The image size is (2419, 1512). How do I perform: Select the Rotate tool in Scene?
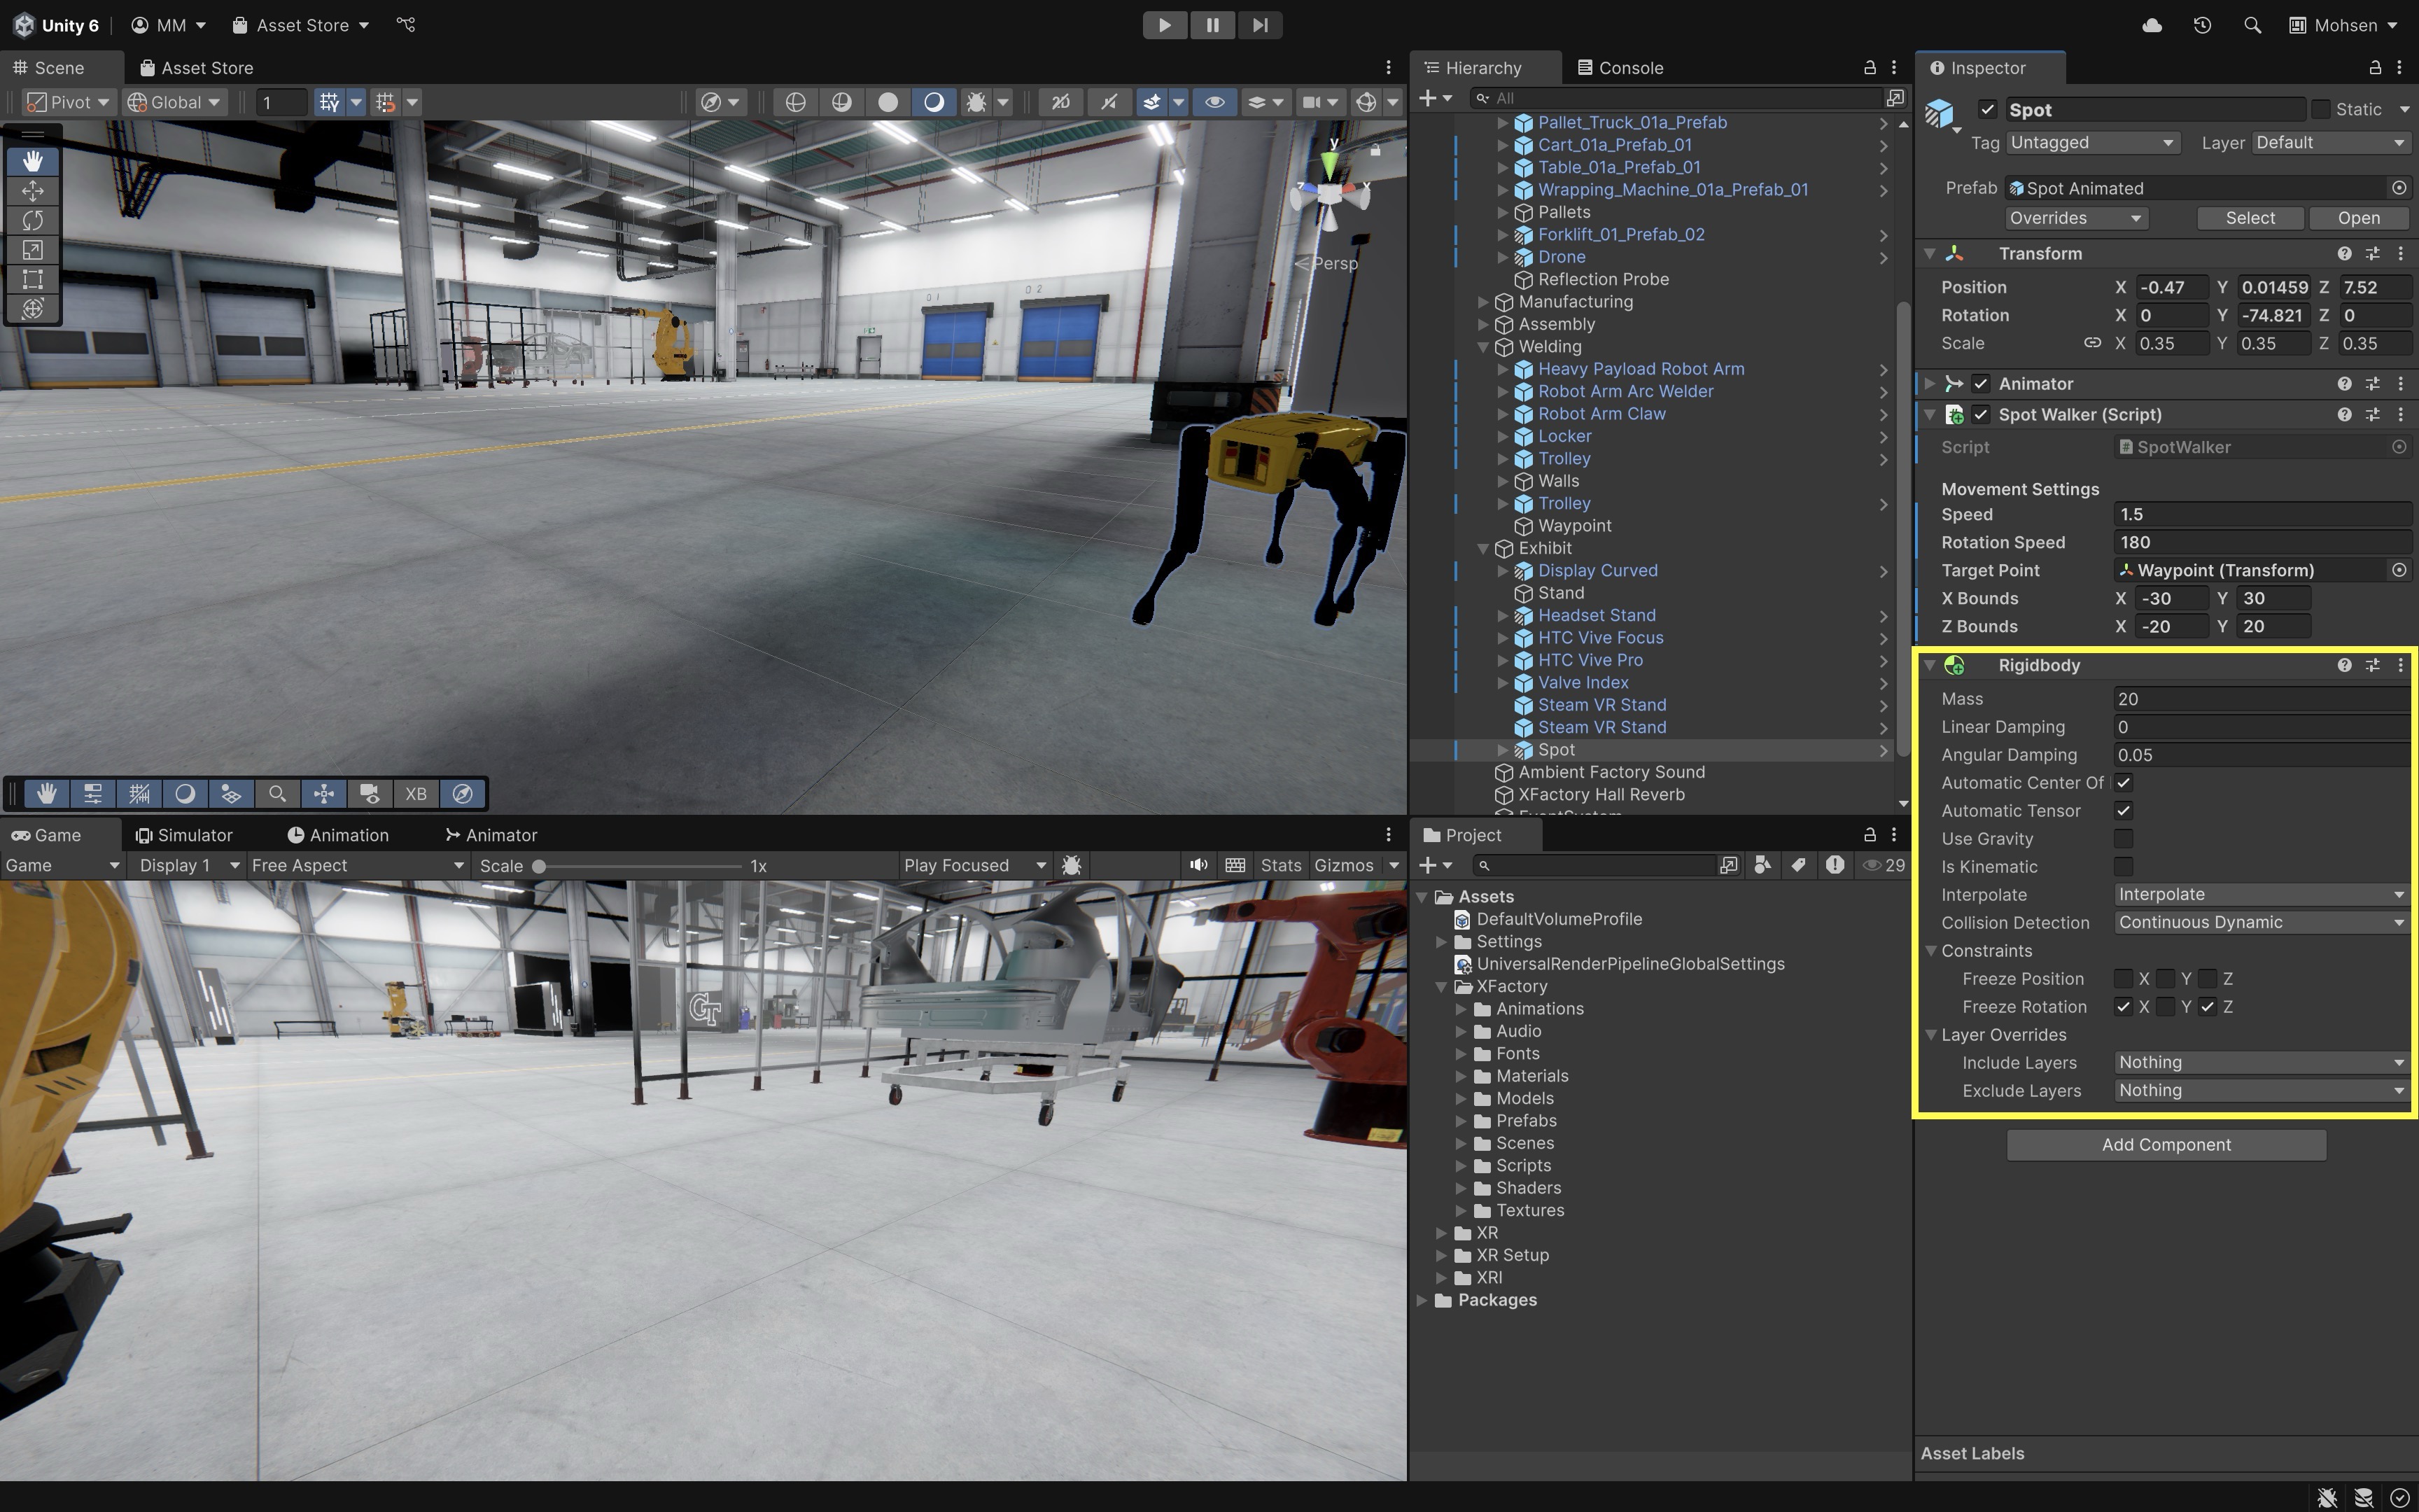32,220
